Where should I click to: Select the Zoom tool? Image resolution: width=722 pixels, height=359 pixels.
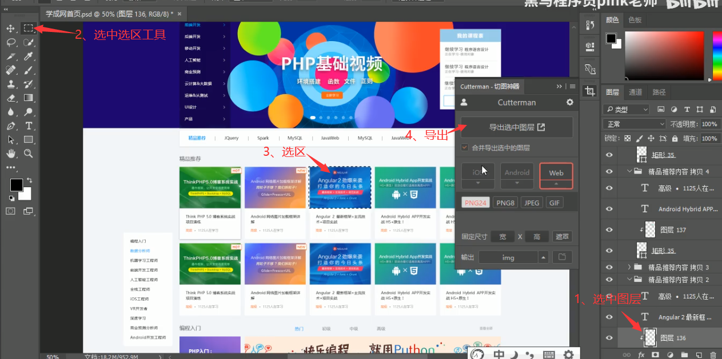[x=28, y=154]
